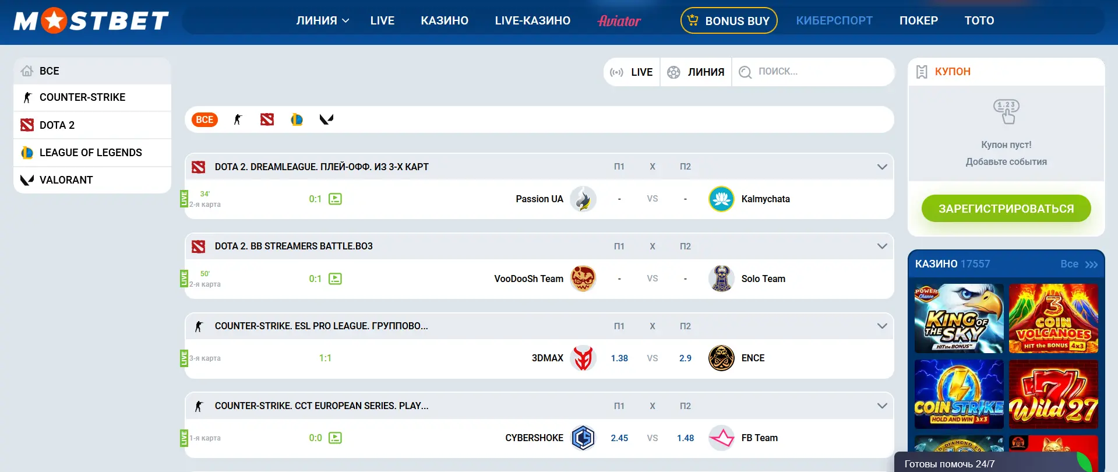
Task: Bet on 3DMAX at odds 1.38
Action: click(619, 358)
